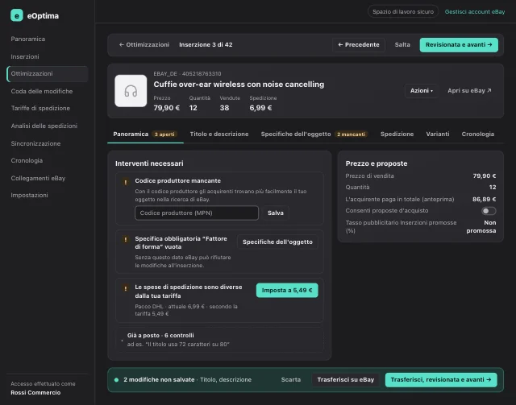Focus Codice produttore (MPN) field
Screen dimensions: 516x405
[197, 213]
